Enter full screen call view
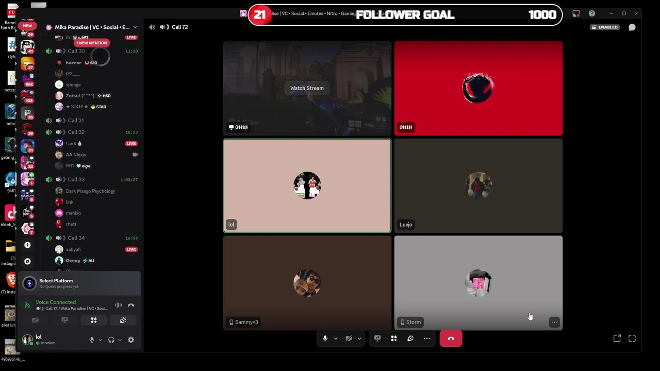 [x=632, y=339]
